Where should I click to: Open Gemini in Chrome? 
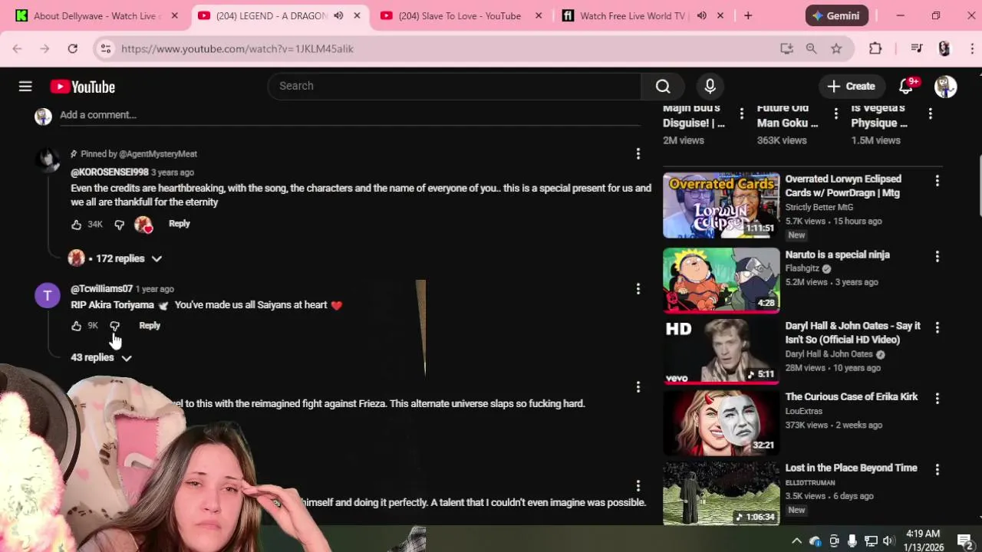point(837,15)
